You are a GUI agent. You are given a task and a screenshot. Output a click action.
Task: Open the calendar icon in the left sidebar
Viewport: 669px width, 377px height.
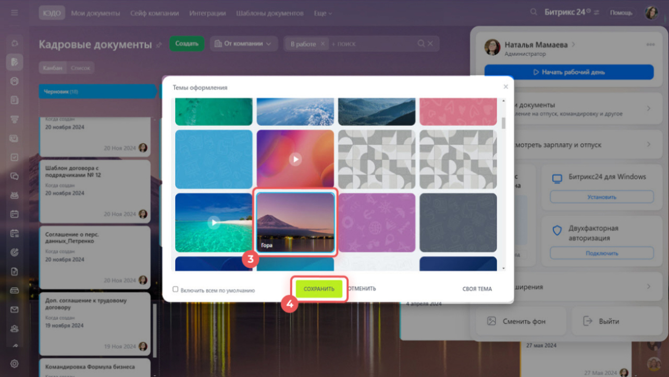click(x=15, y=214)
